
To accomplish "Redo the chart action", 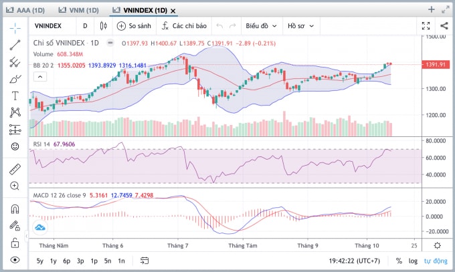I will tap(233, 26).
